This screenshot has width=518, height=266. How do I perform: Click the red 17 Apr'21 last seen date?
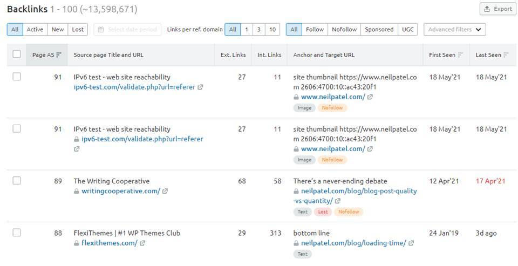[x=490, y=181]
